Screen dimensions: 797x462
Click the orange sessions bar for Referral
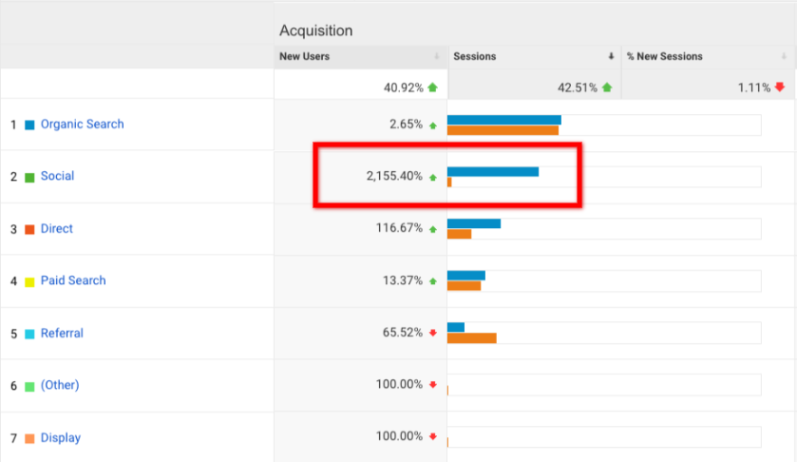pyautogui.click(x=471, y=337)
